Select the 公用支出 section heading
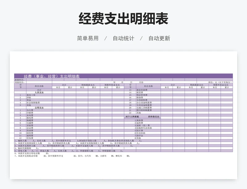Screen dimensions: 247x189 (x=39, y=108)
